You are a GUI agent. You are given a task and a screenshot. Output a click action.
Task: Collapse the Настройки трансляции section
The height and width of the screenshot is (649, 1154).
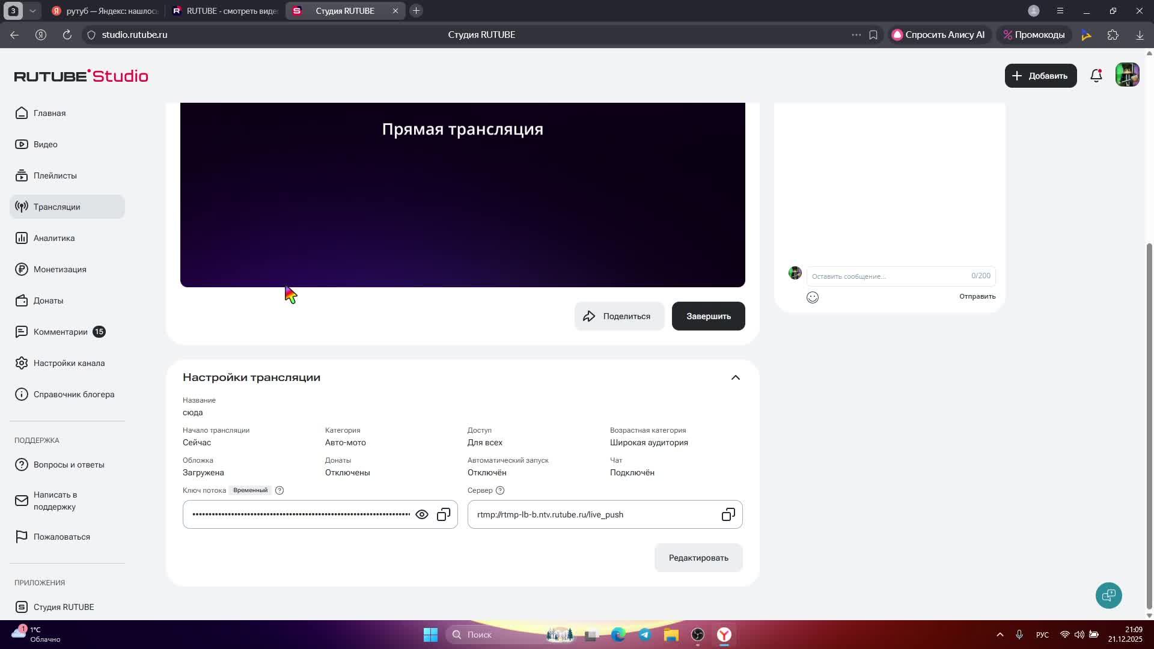735,378
